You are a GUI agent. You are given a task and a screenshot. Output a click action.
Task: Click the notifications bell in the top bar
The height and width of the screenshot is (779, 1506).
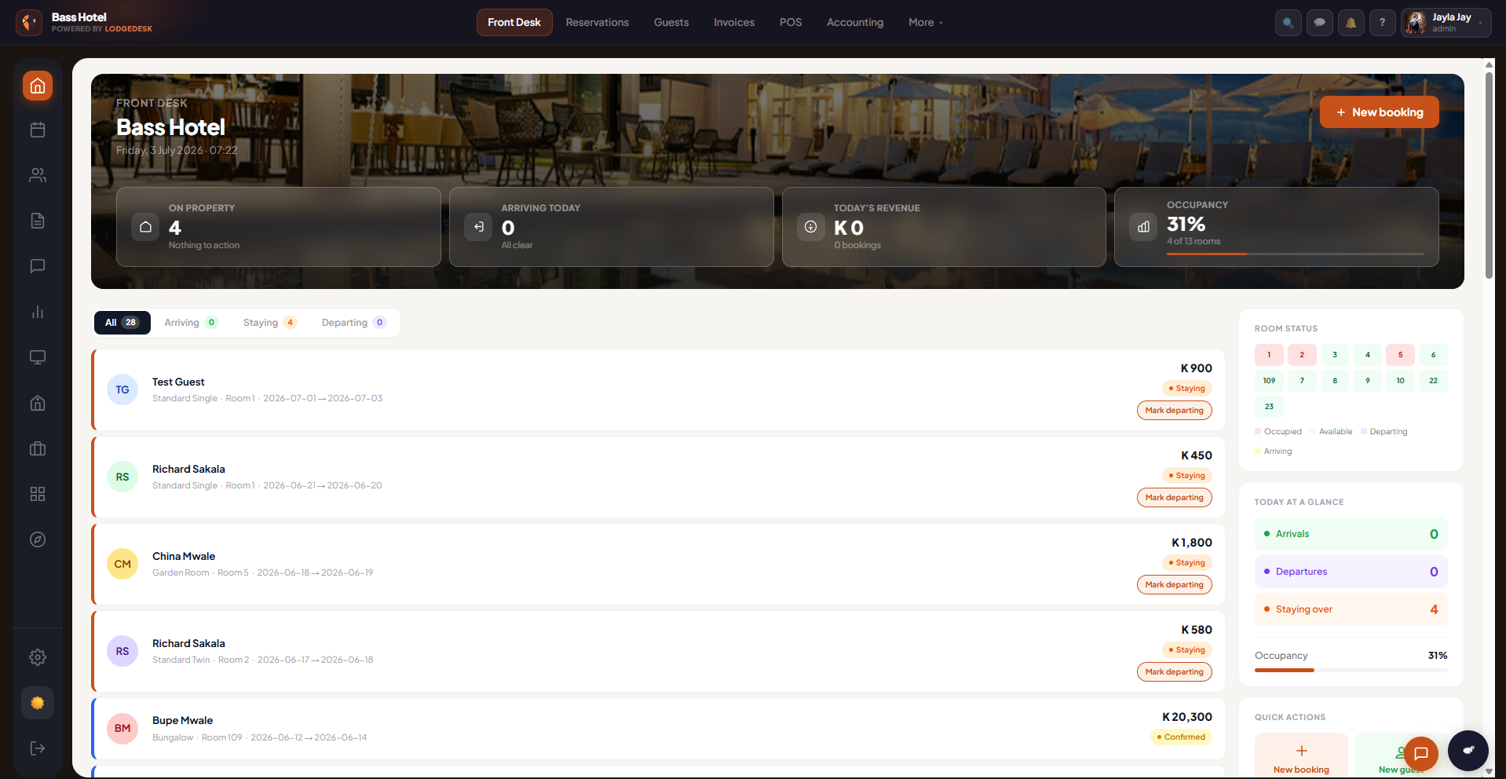1351,23
